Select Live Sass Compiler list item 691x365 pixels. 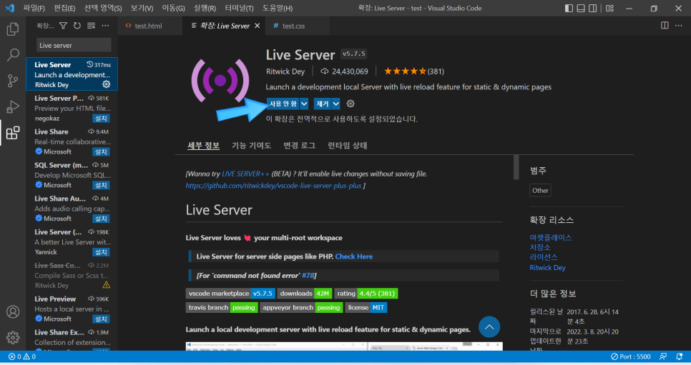pos(72,275)
